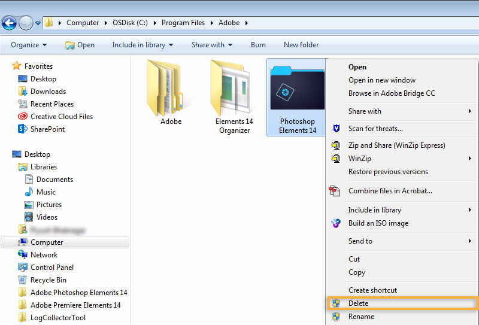
Task: Open Downloads in the Favorites list
Action: (x=42, y=92)
